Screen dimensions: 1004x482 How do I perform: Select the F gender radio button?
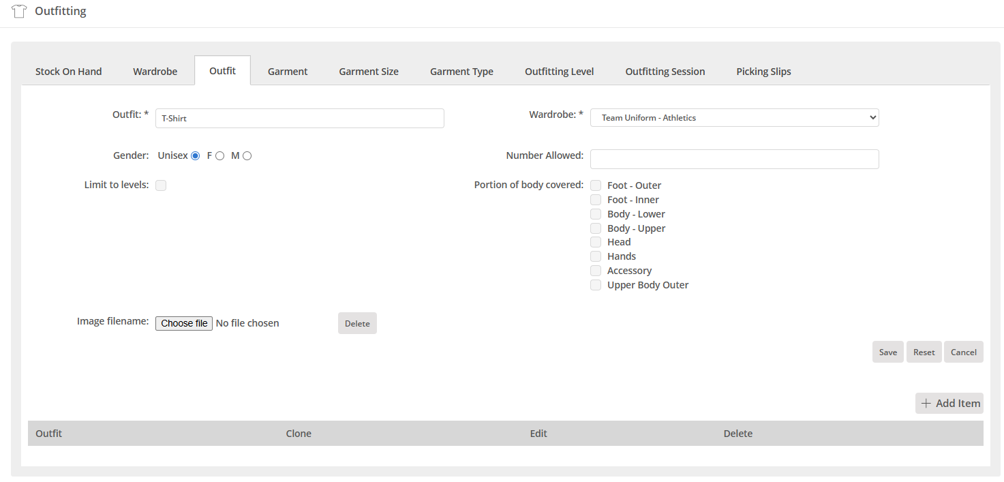(x=219, y=156)
